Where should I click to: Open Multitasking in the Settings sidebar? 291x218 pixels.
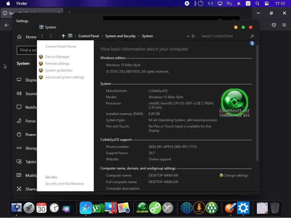(27, 175)
